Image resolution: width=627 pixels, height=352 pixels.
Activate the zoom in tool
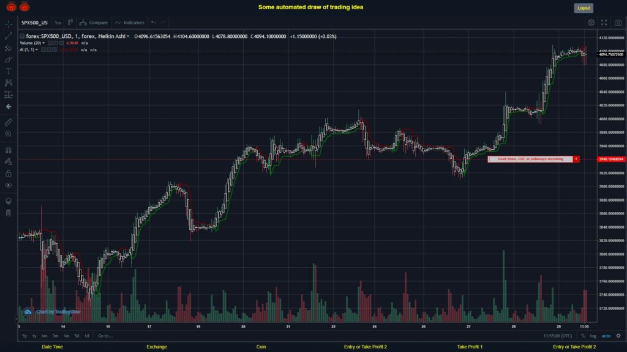tap(9, 134)
